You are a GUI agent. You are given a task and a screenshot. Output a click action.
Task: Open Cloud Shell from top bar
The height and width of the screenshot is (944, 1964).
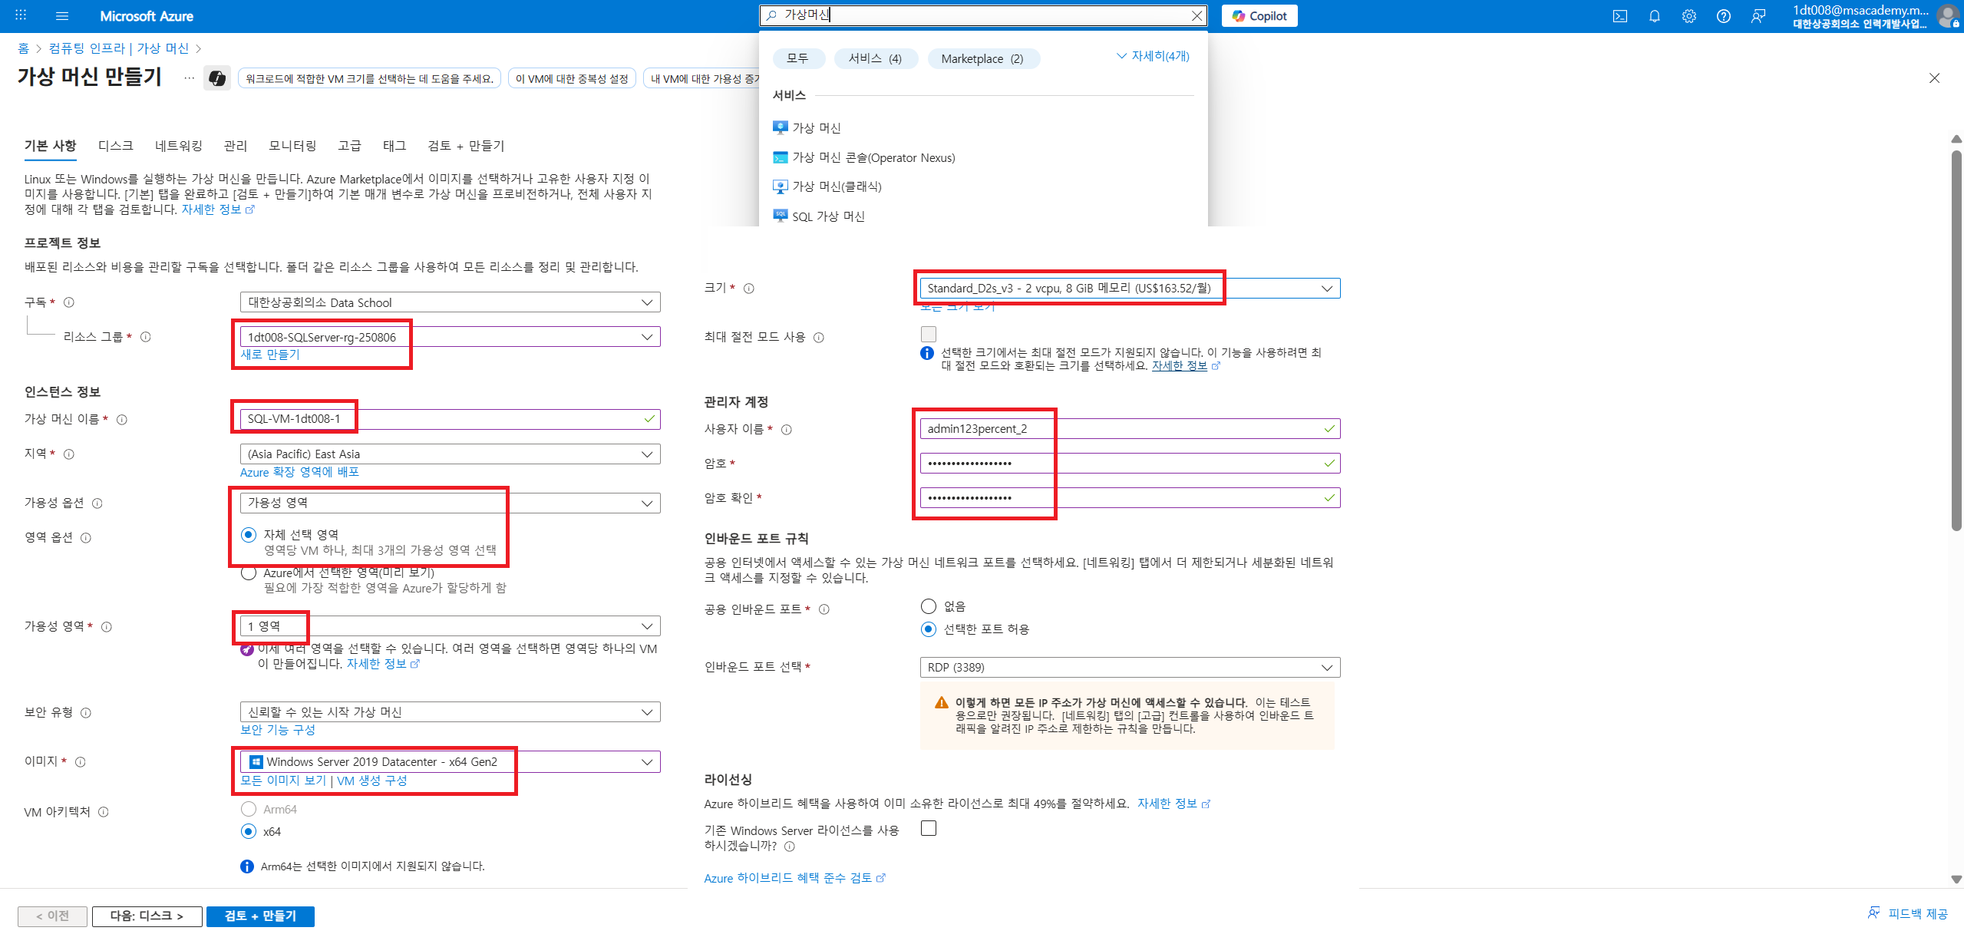click(1619, 16)
